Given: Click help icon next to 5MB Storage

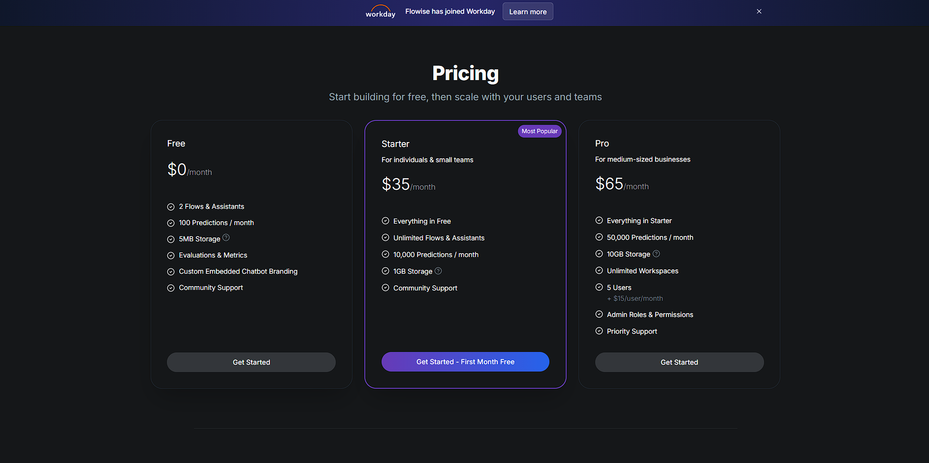Looking at the screenshot, I should point(226,238).
